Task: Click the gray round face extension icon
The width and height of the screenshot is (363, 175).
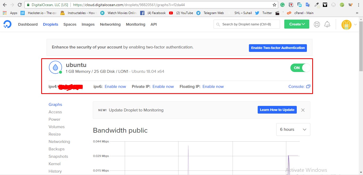Action: (333, 5)
